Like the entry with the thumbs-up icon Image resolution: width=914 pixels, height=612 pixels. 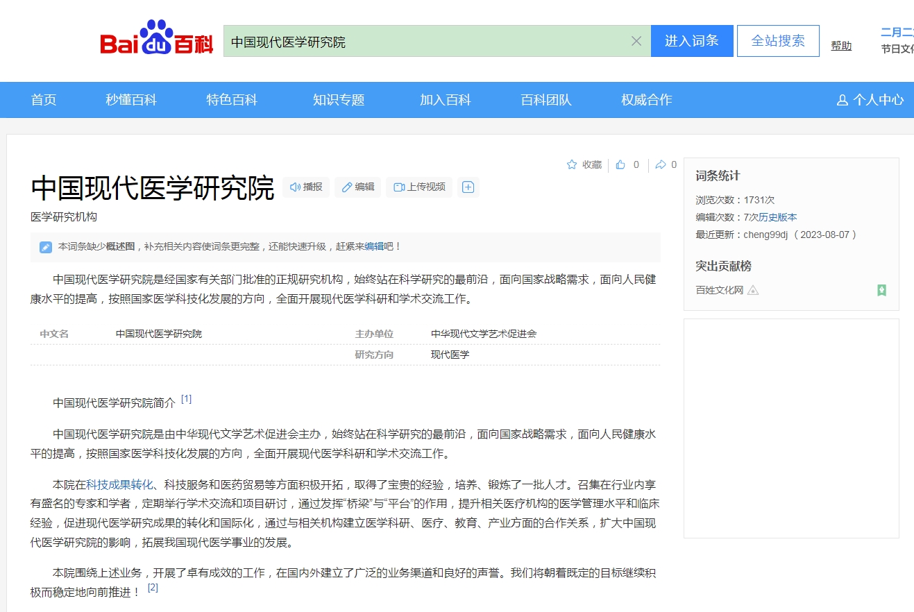[620, 164]
